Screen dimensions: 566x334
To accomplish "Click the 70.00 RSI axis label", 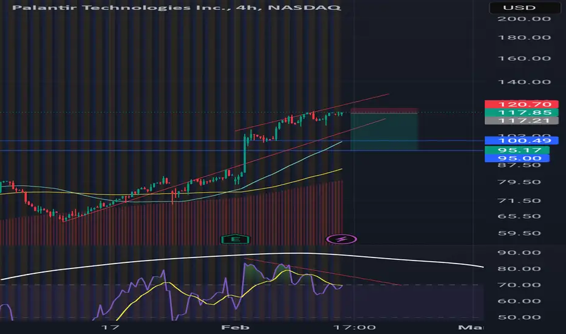I will pyautogui.click(x=519, y=285).
